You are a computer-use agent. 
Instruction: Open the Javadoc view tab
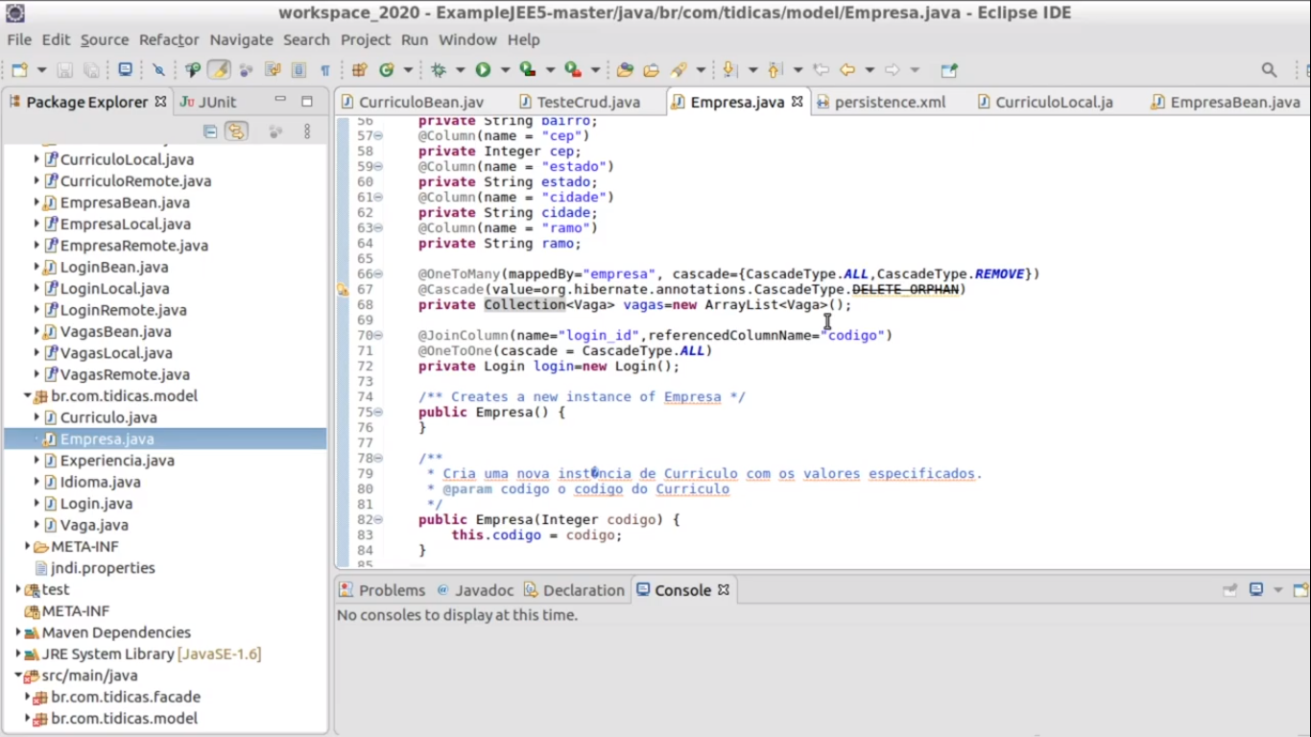tap(475, 590)
